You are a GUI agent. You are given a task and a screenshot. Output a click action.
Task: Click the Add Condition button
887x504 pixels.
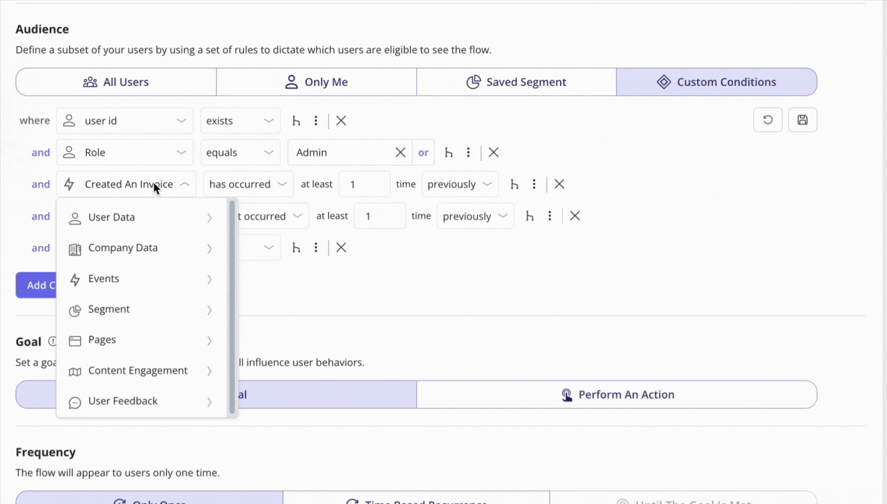(x=37, y=285)
